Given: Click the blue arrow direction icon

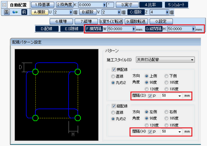Looking at the screenshot, I should click(x=15, y=12).
